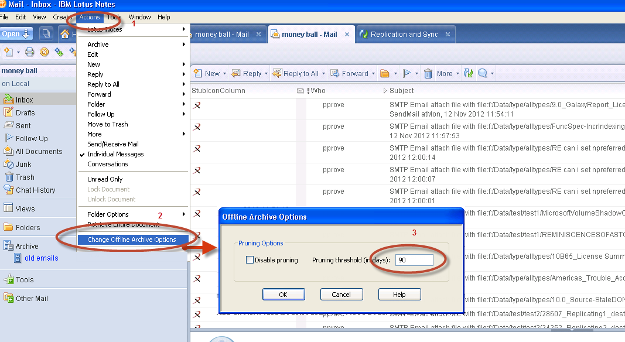625x342 pixels.
Task: Open the Reply dropdown arrow
Action: (267, 74)
